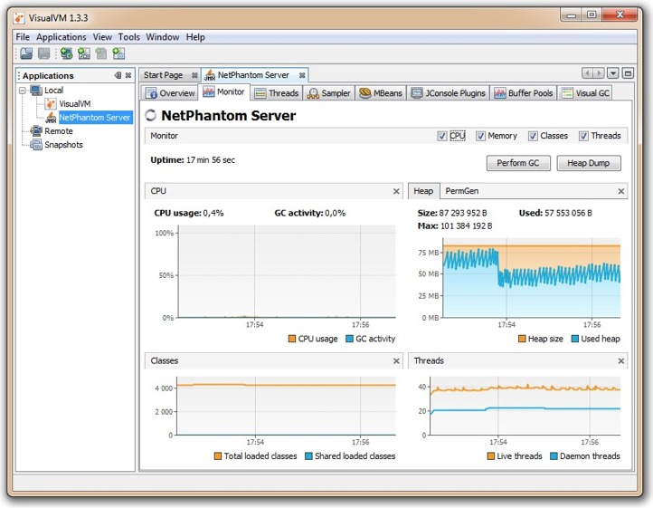Image resolution: width=653 pixels, height=508 pixels.
Task: Close the NetPhantom Server tab
Action: 302,75
